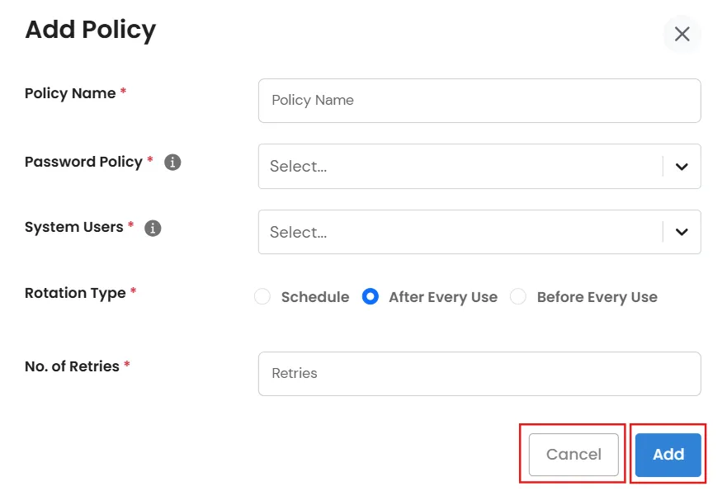The image size is (727, 491).
Task: Click the Password Policy label text
Action: click(x=83, y=162)
